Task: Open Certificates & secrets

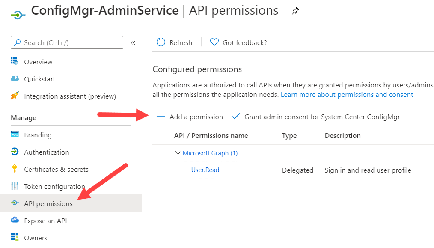Action: tap(56, 169)
